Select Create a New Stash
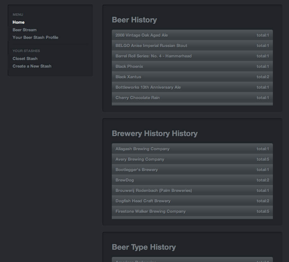The width and height of the screenshot is (289, 262). pyautogui.click(x=32, y=66)
